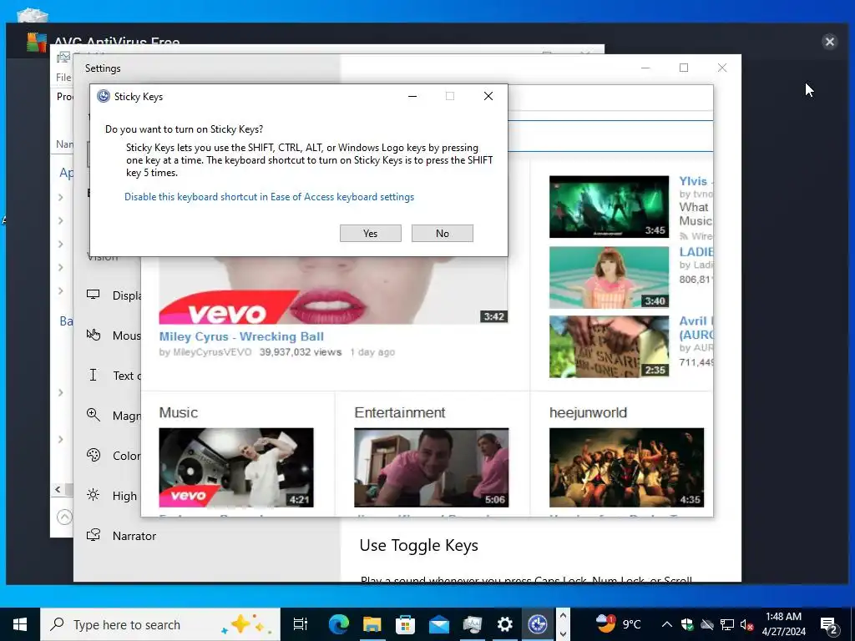This screenshot has width=855, height=641.
Task: Switch to Sticky Keys app on taskbar
Action: tap(538, 624)
